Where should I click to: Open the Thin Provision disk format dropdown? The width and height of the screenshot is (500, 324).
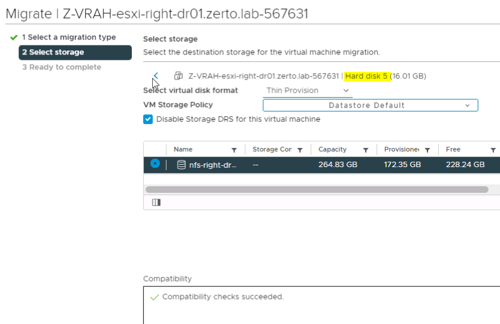point(308,90)
